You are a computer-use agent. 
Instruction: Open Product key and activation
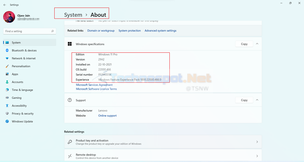click(163, 142)
